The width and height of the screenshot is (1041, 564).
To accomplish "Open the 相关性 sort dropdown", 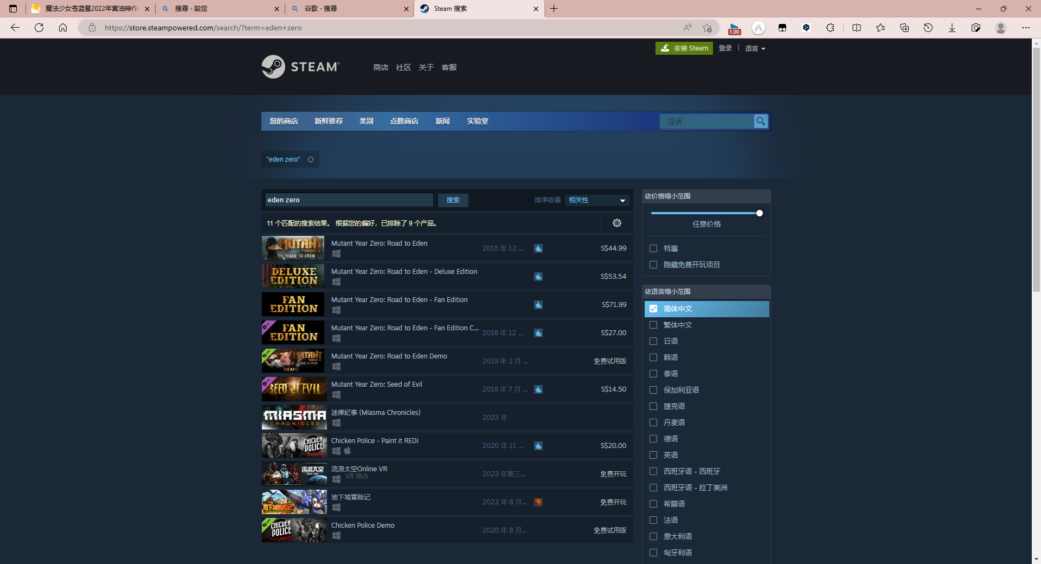I will click(x=597, y=200).
